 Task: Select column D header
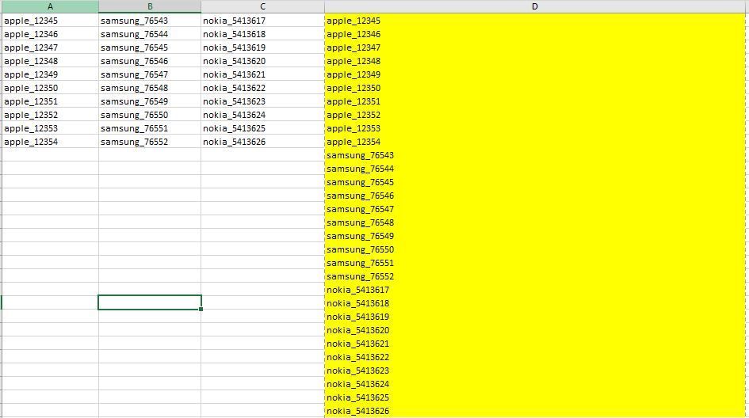(534, 6)
